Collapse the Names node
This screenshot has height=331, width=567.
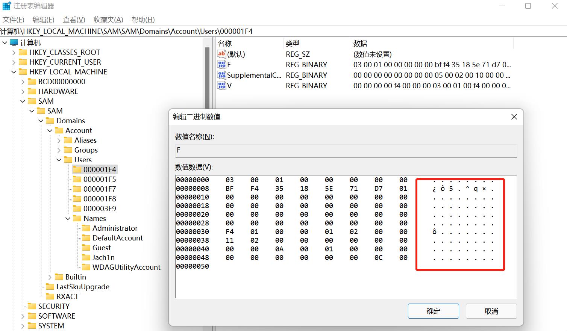coord(68,218)
